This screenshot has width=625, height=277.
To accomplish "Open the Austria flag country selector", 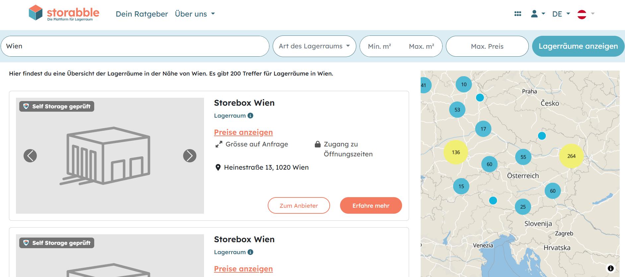I will (x=586, y=14).
